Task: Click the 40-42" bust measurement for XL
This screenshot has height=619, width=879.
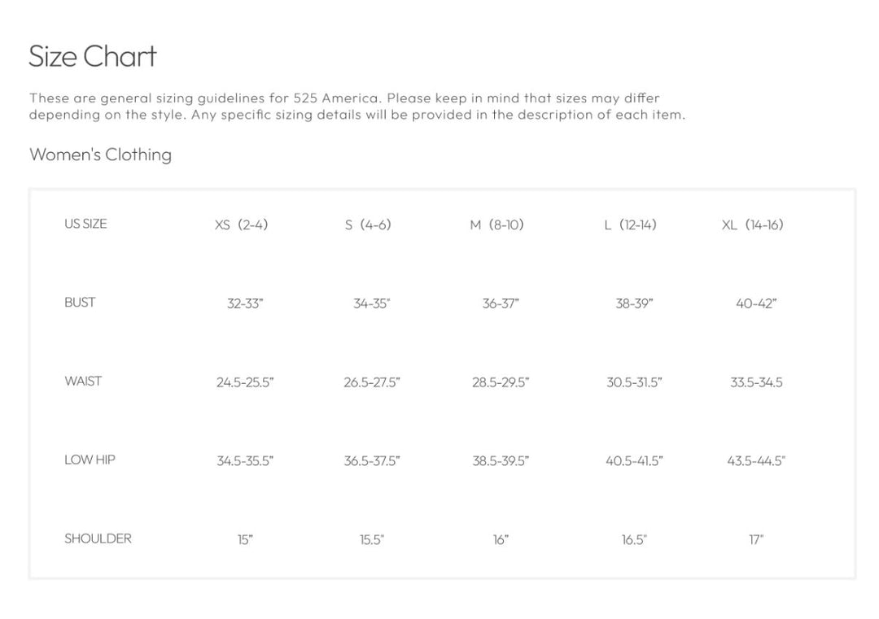Action: click(x=756, y=303)
